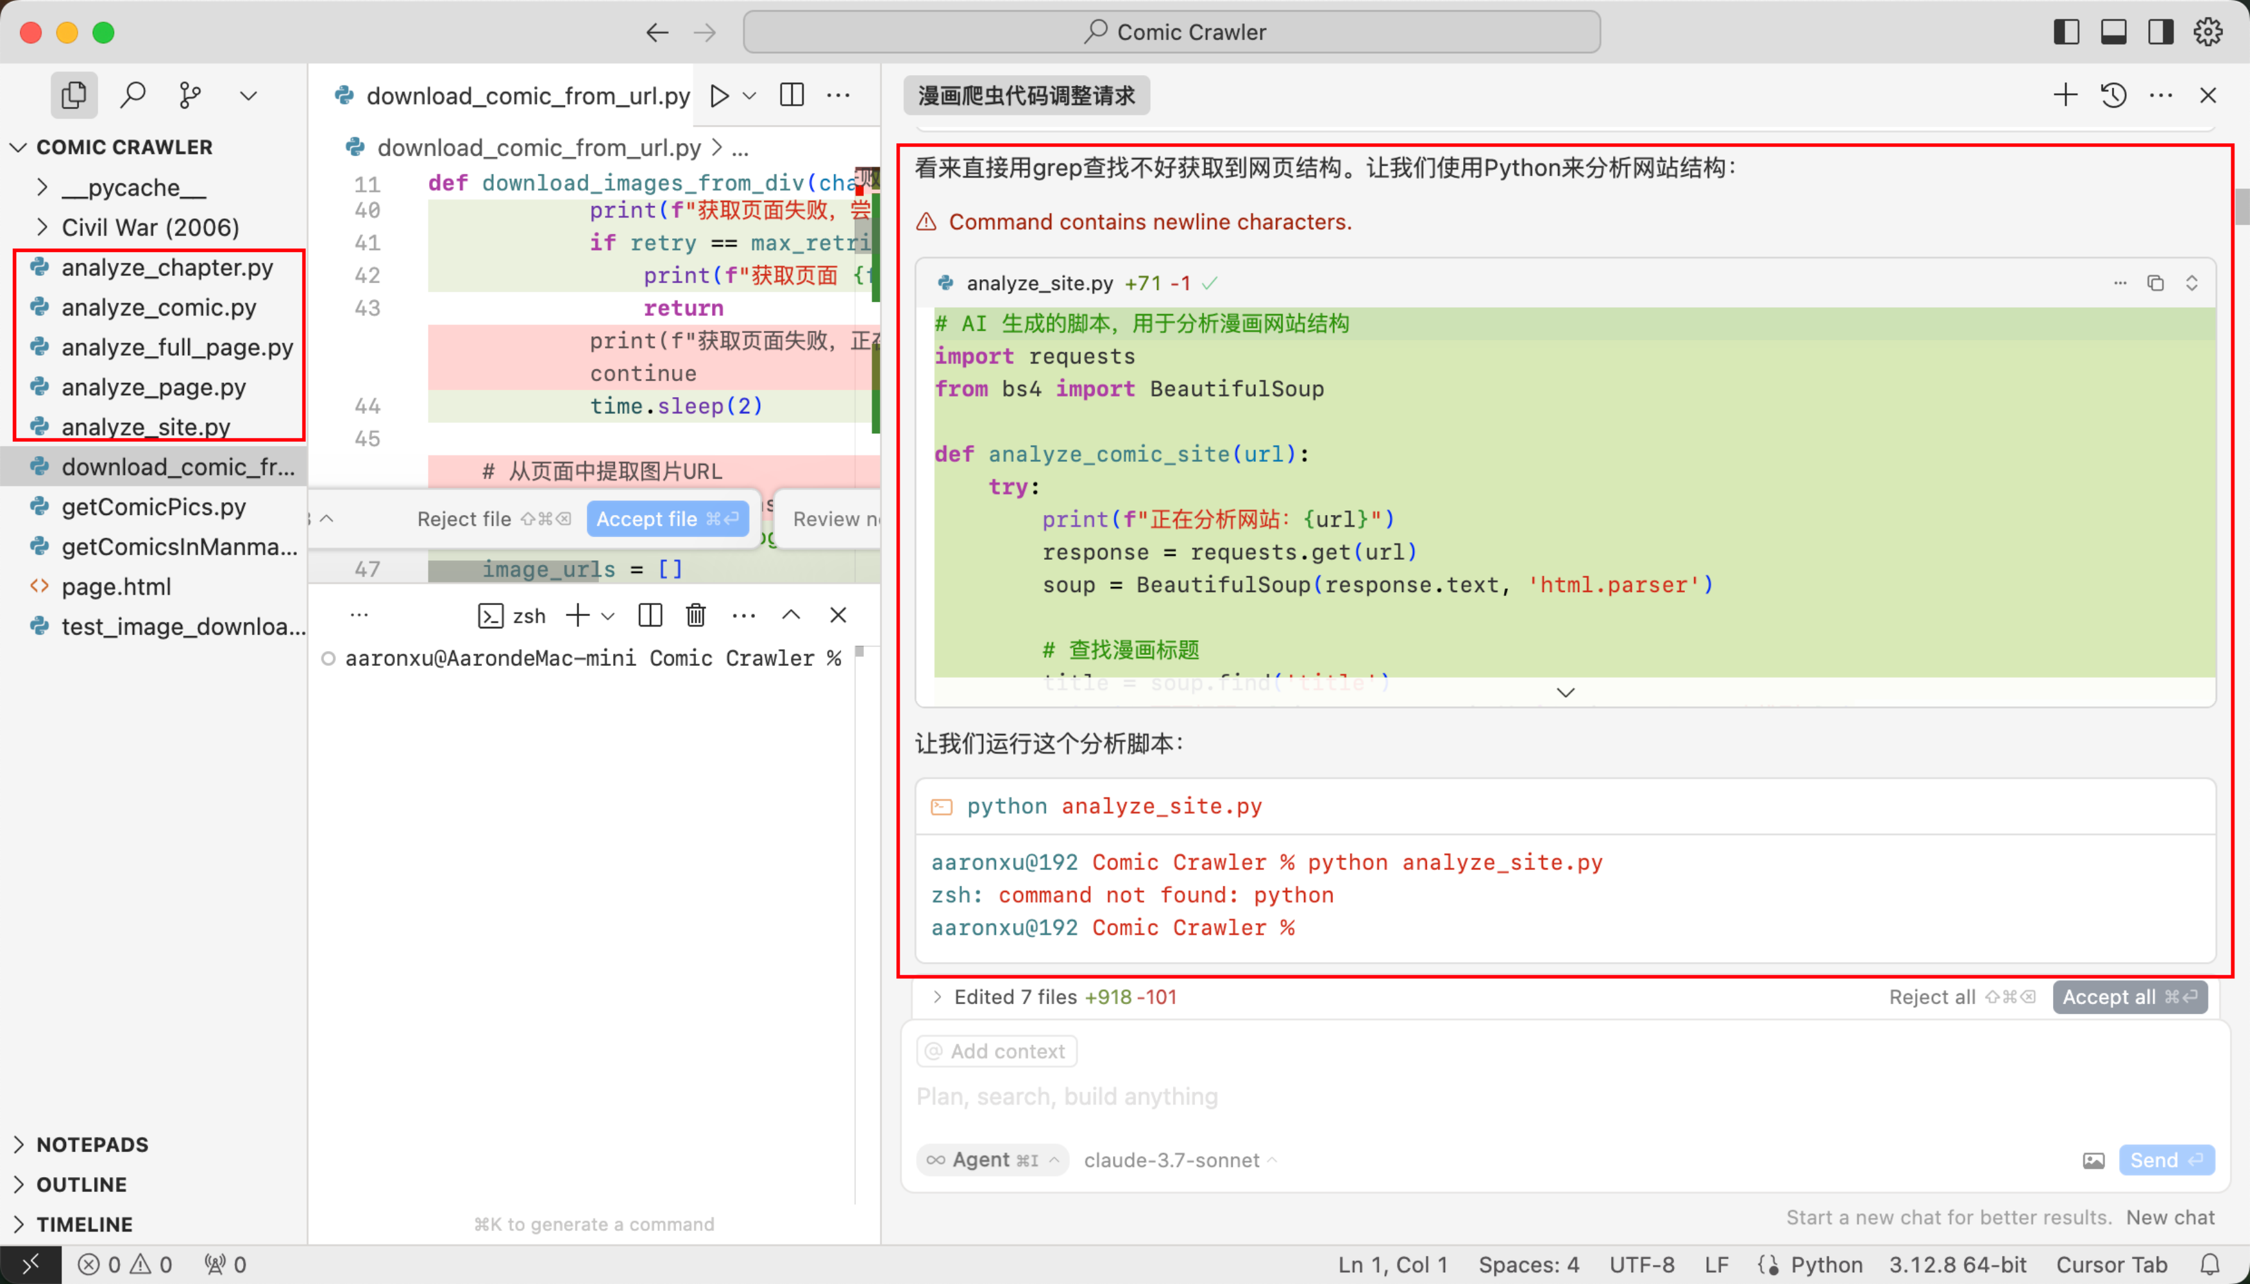The height and width of the screenshot is (1284, 2250).
Task: Change the claude-3.7-sonnet model selector
Action: (x=1180, y=1160)
